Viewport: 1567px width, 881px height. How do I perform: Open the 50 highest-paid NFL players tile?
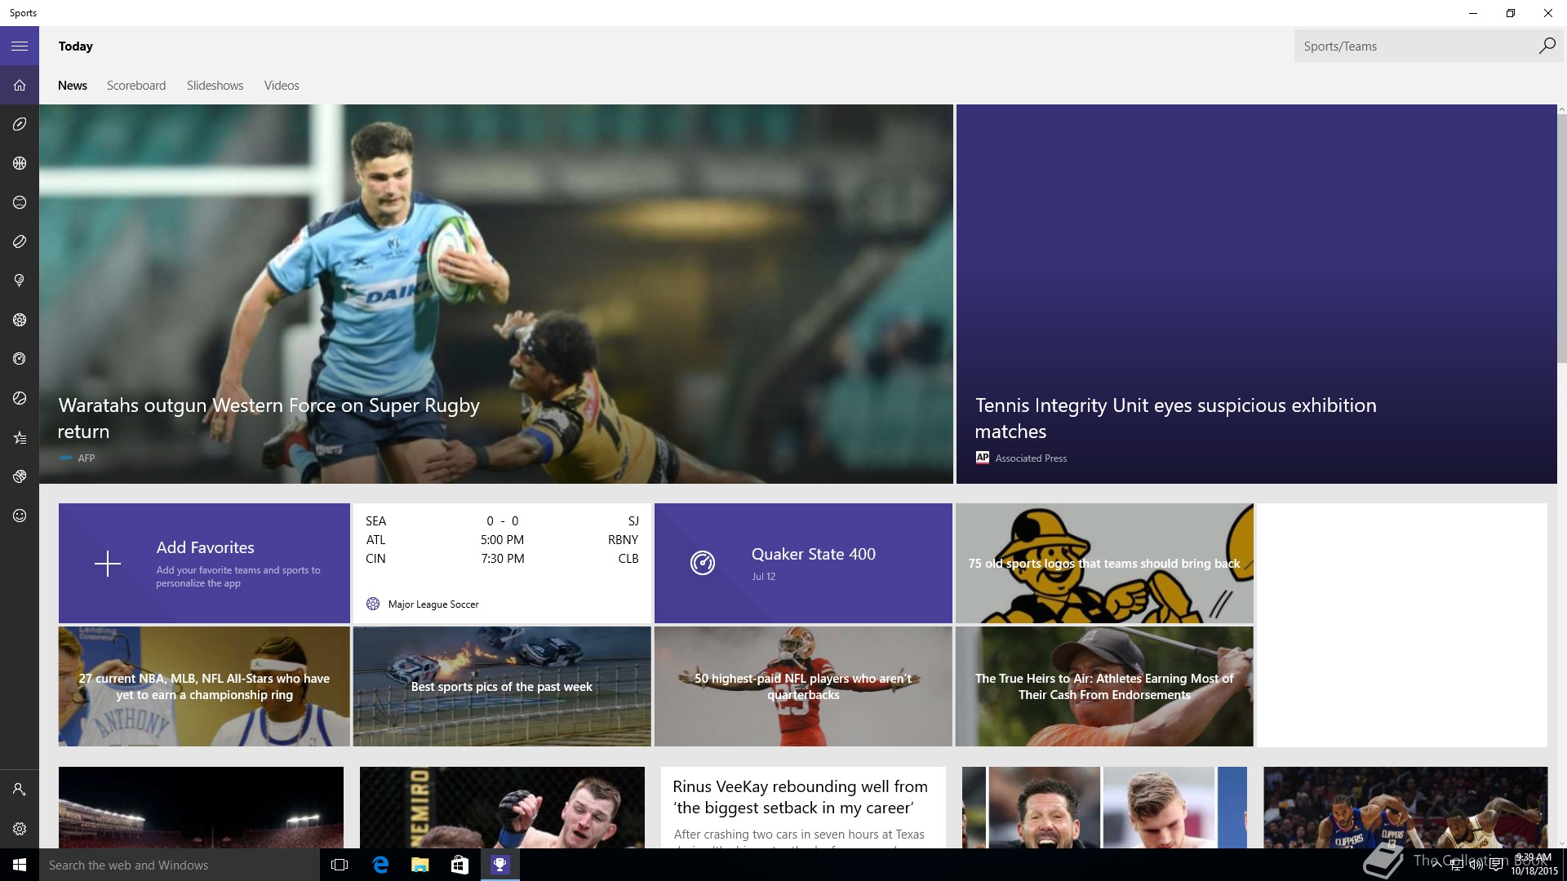coord(803,686)
